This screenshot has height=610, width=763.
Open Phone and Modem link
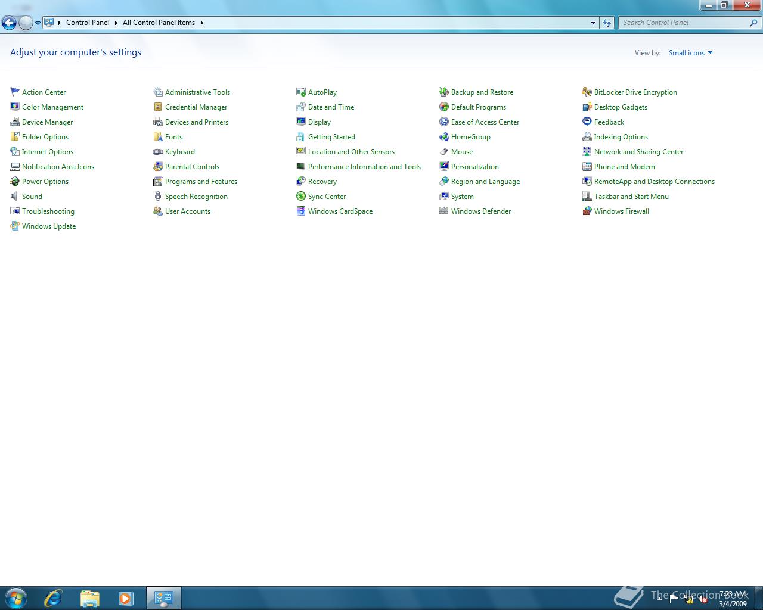pyautogui.click(x=625, y=167)
